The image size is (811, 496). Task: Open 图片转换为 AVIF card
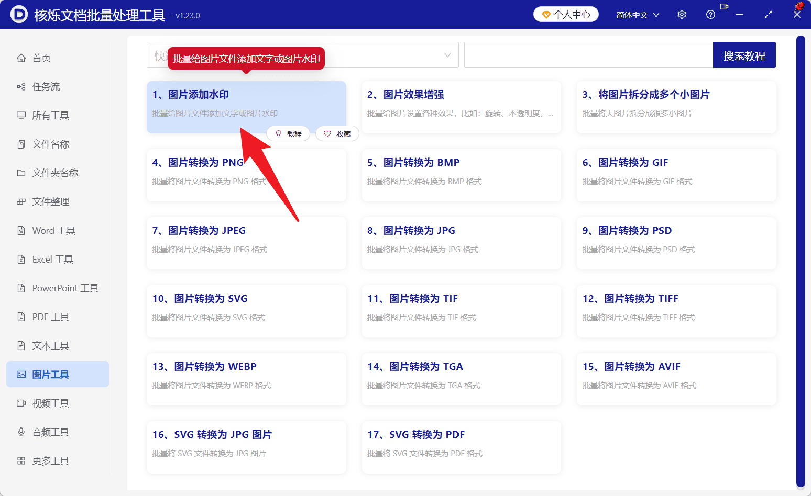tap(676, 379)
